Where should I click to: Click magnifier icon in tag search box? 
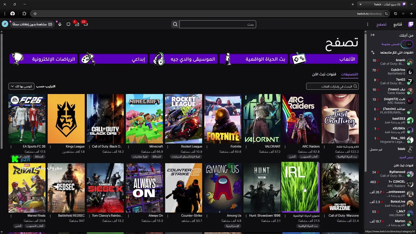pyautogui.click(x=356, y=86)
